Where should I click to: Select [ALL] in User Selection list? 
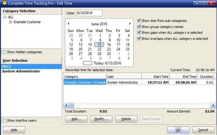(x=32, y=66)
